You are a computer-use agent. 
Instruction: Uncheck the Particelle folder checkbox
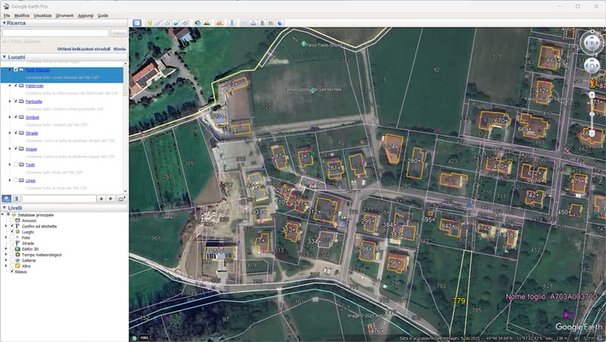click(16, 101)
